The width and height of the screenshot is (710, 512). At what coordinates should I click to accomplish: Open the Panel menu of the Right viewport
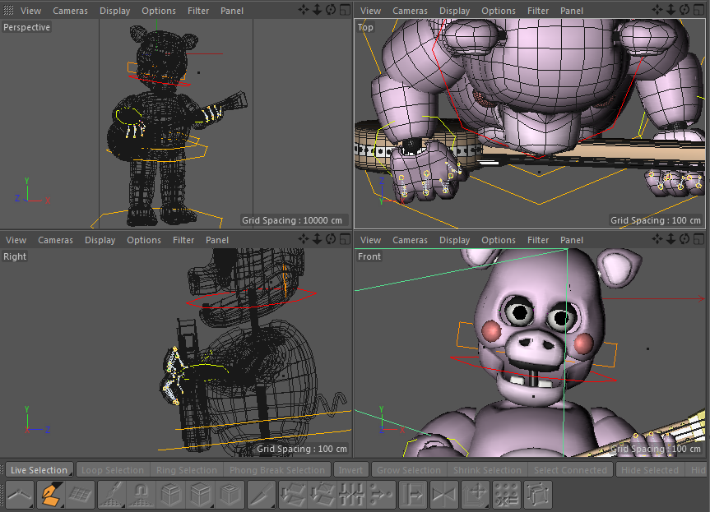[217, 240]
